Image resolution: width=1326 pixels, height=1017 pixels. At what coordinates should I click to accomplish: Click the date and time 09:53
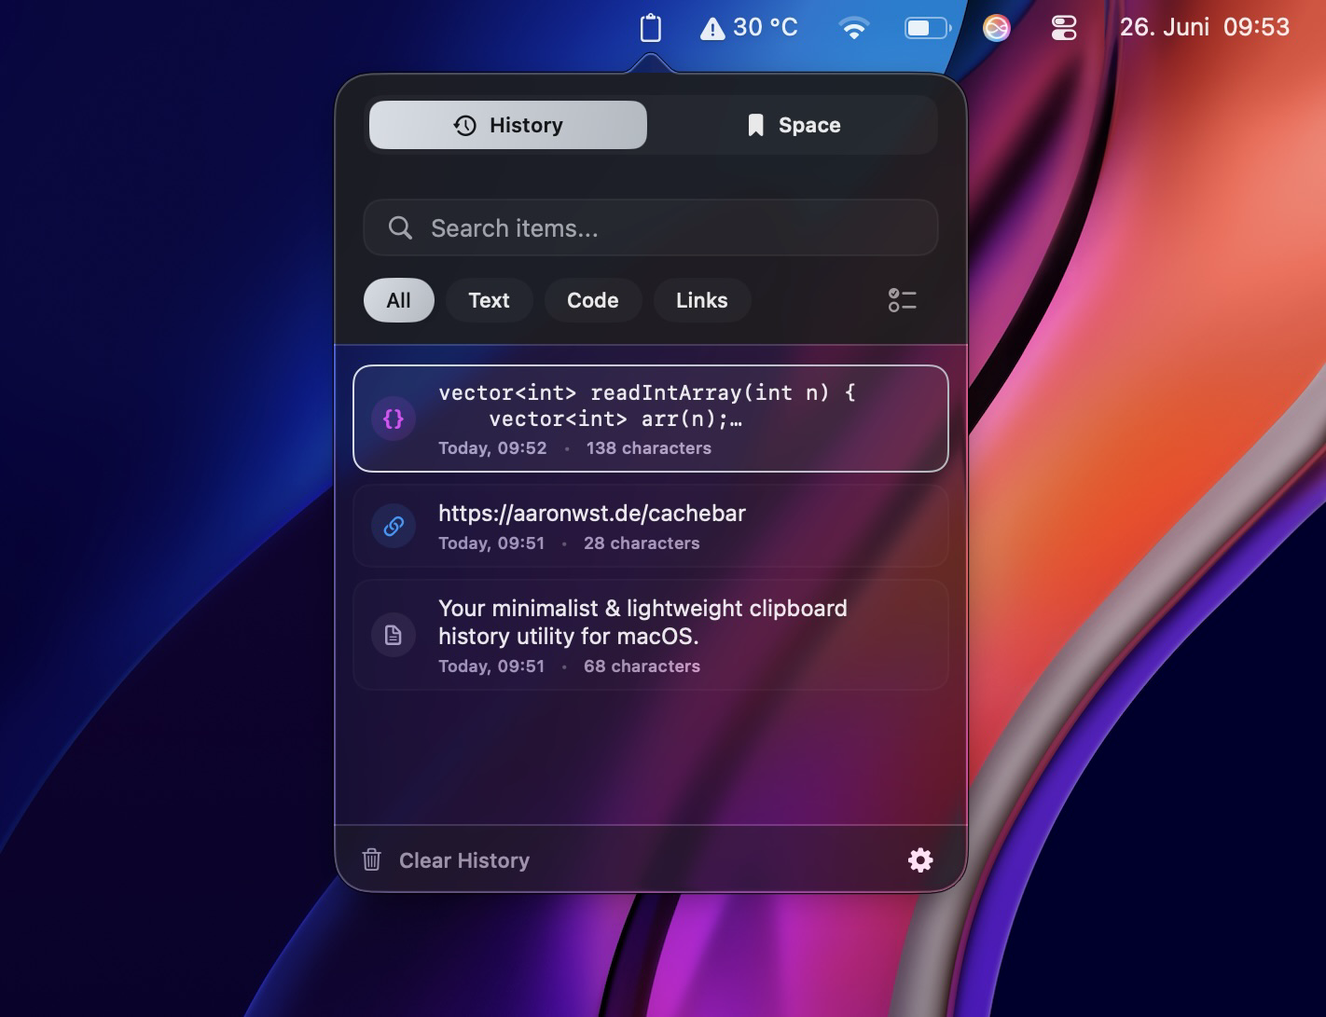pos(1204,27)
